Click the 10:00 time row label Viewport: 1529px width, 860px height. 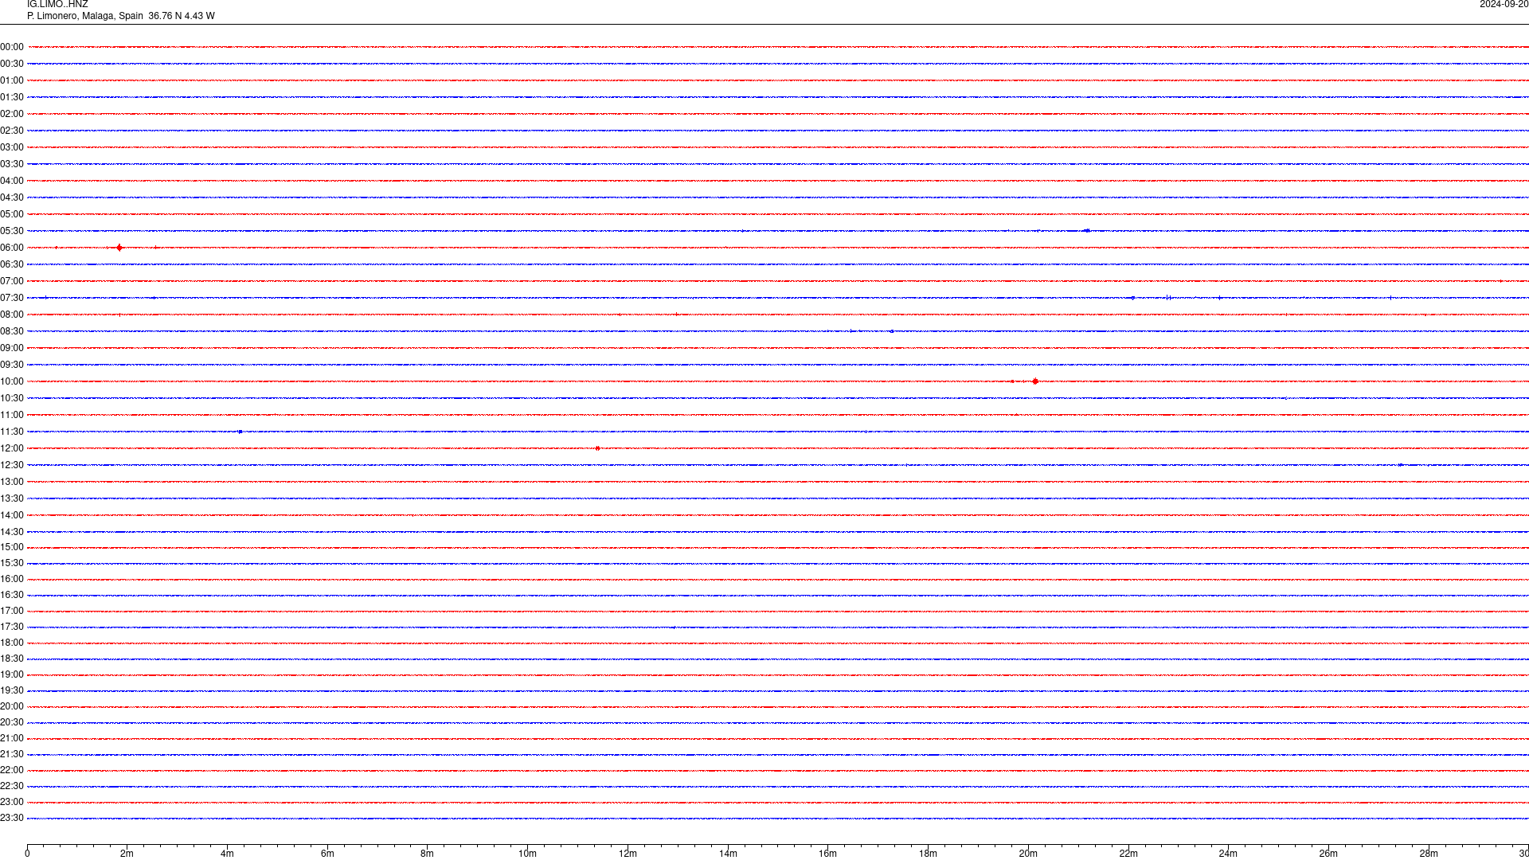[12, 381]
